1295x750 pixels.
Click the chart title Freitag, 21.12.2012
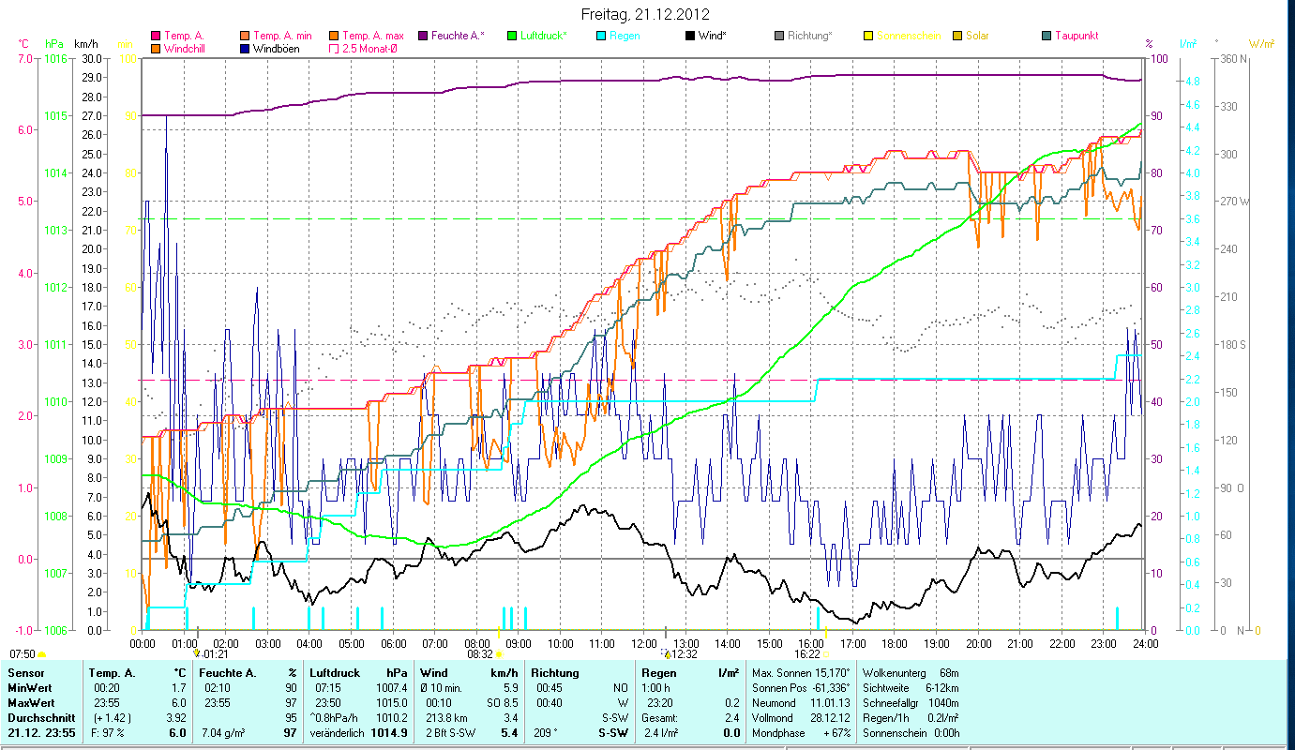point(645,14)
